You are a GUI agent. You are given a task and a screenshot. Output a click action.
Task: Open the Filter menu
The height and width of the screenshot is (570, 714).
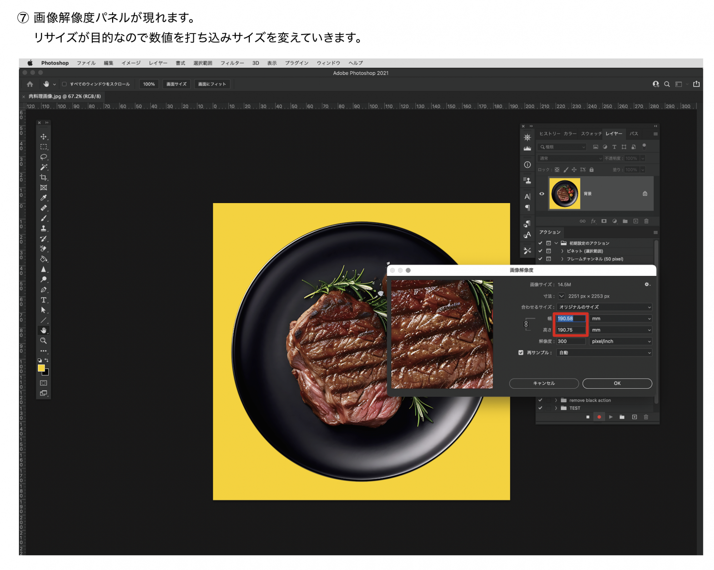(x=232, y=63)
